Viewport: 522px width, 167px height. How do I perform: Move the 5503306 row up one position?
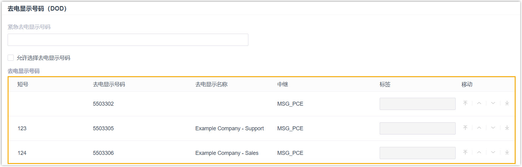point(479,152)
